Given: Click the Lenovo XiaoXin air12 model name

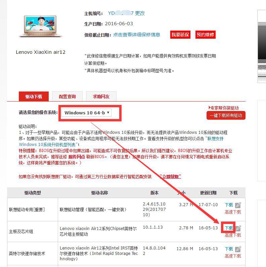Looking at the screenshot, I should point(41,52).
